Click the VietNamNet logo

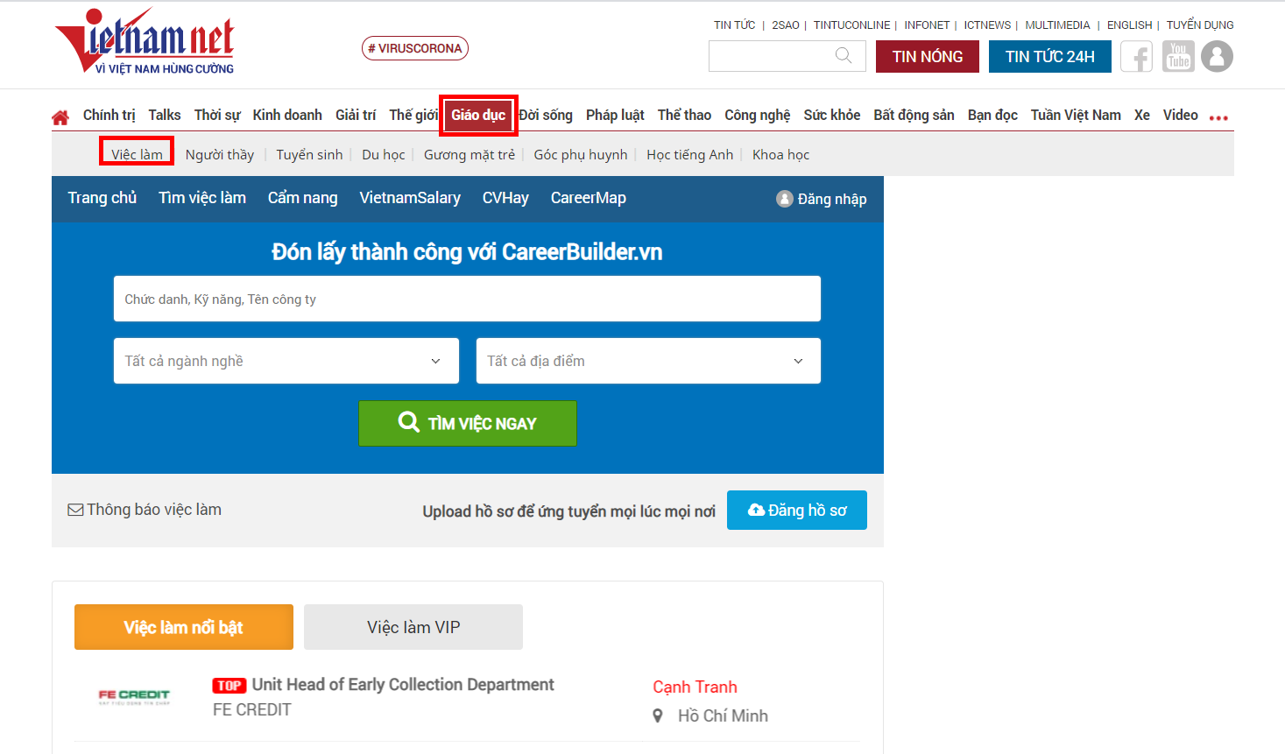pos(145,42)
